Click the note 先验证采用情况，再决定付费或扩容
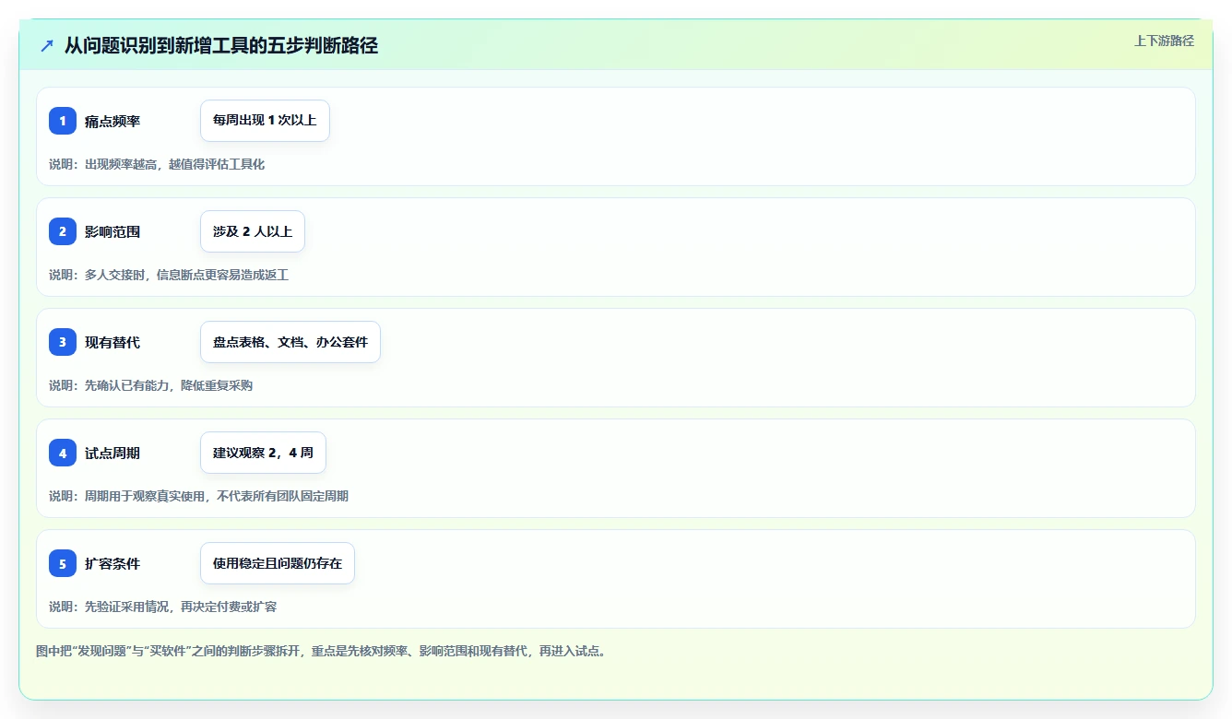The height and width of the screenshot is (719, 1232). click(162, 607)
